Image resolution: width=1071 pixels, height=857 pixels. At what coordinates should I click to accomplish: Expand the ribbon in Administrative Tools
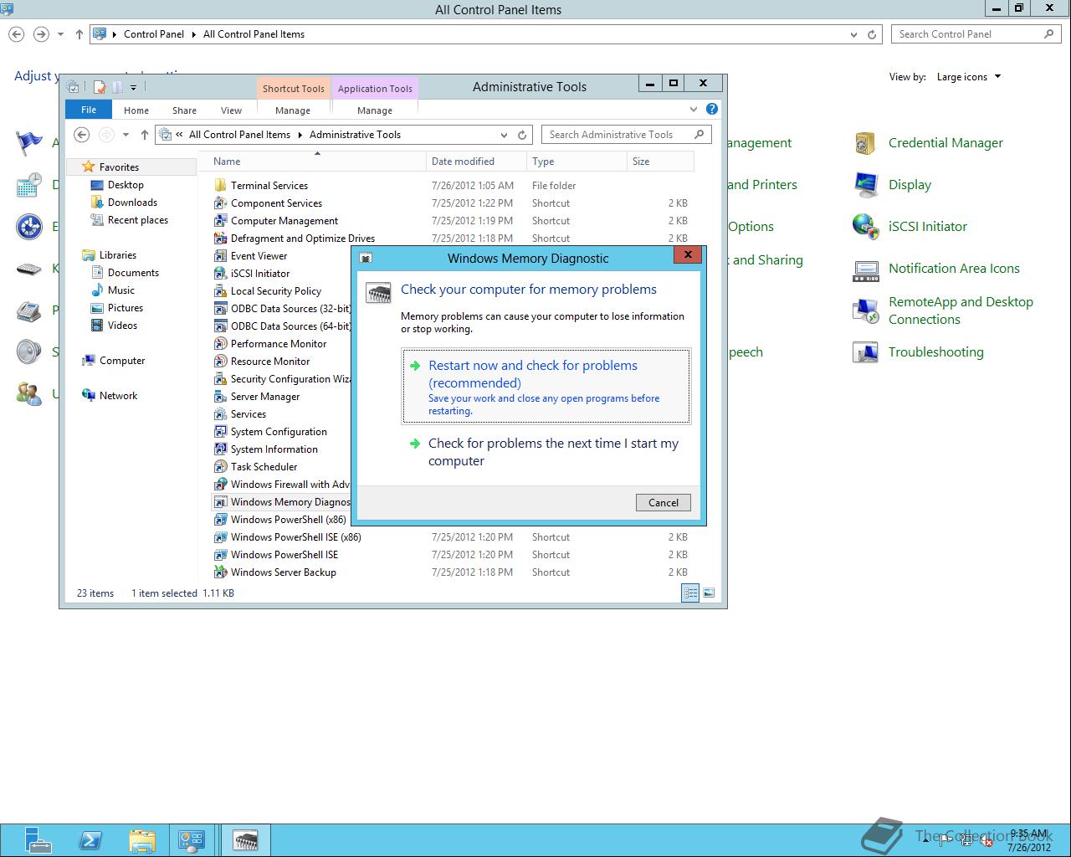694,109
